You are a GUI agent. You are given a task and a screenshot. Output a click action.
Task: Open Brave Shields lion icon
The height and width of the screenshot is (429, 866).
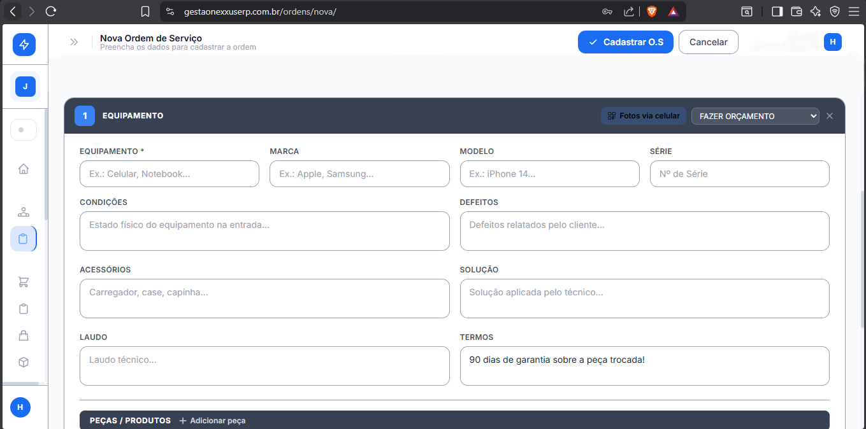tap(652, 11)
